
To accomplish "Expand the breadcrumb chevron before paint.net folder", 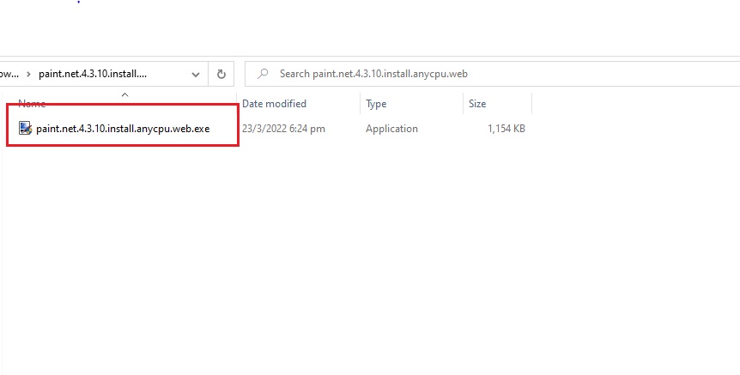I will tap(29, 74).
